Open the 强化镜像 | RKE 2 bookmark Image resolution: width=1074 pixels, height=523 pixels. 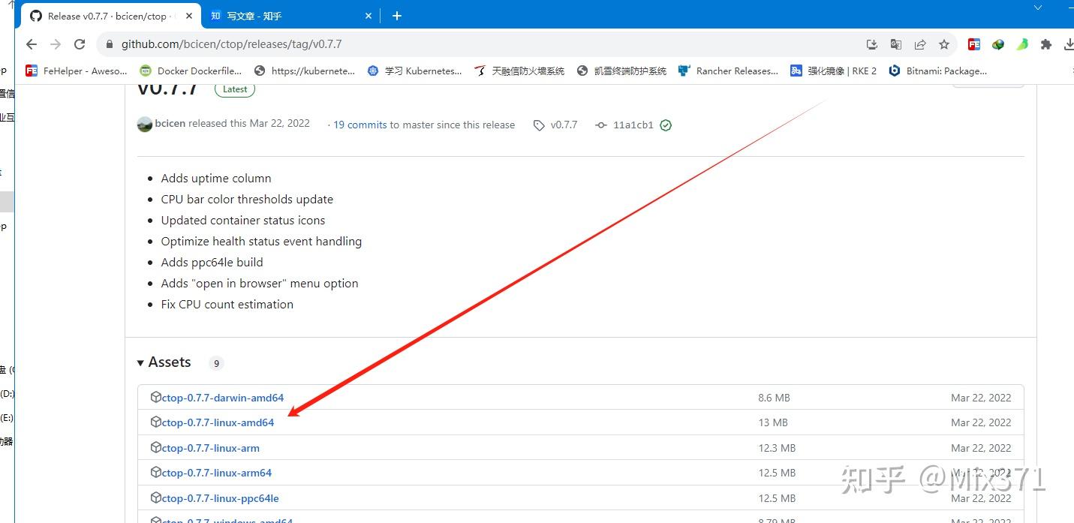click(833, 71)
